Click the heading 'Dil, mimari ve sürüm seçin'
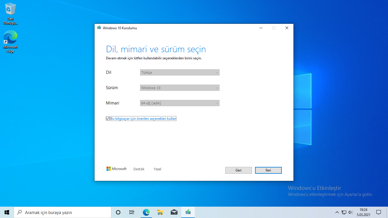The width and height of the screenshot is (388, 218). (156, 49)
